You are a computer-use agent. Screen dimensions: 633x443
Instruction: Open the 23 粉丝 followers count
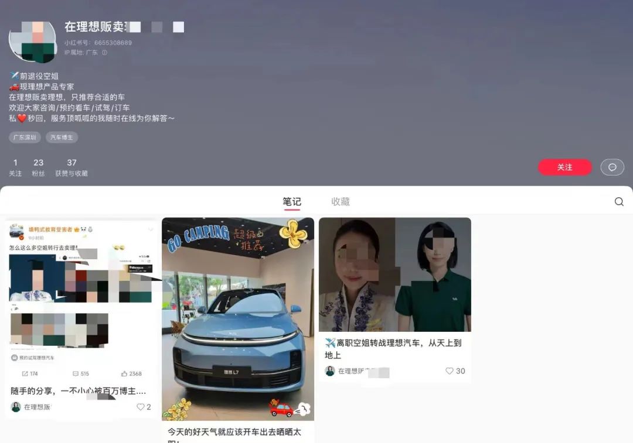[x=38, y=168]
